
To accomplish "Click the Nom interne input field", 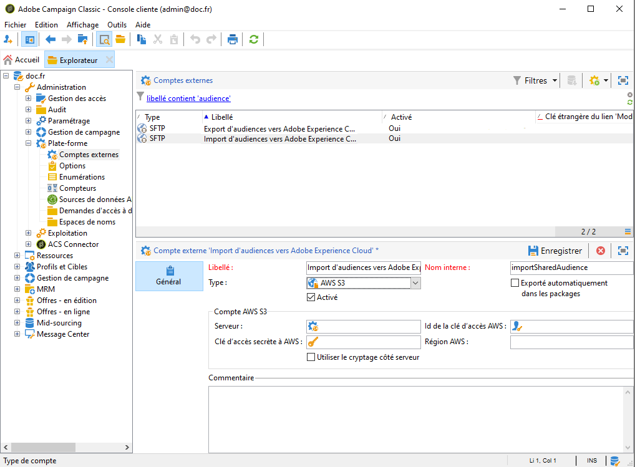I will pyautogui.click(x=572, y=267).
